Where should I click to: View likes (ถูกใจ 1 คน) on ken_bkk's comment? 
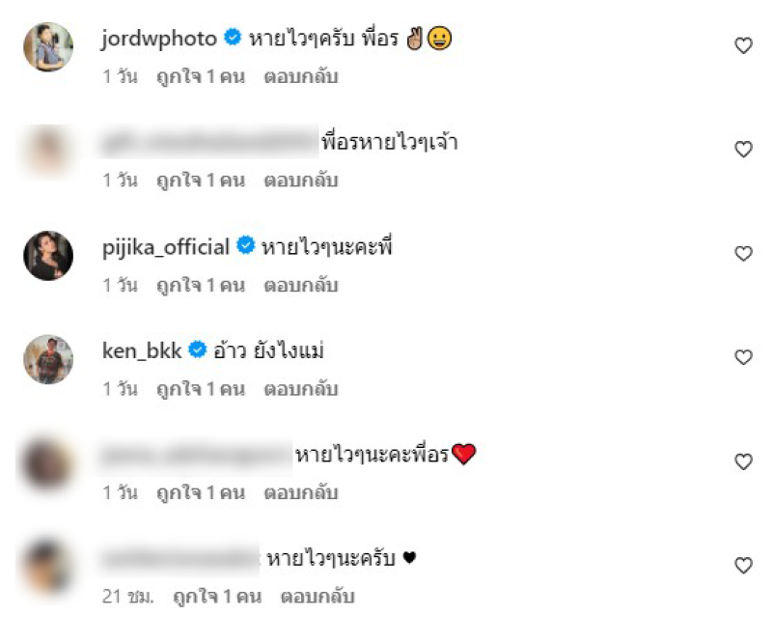click(x=201, y=389)
